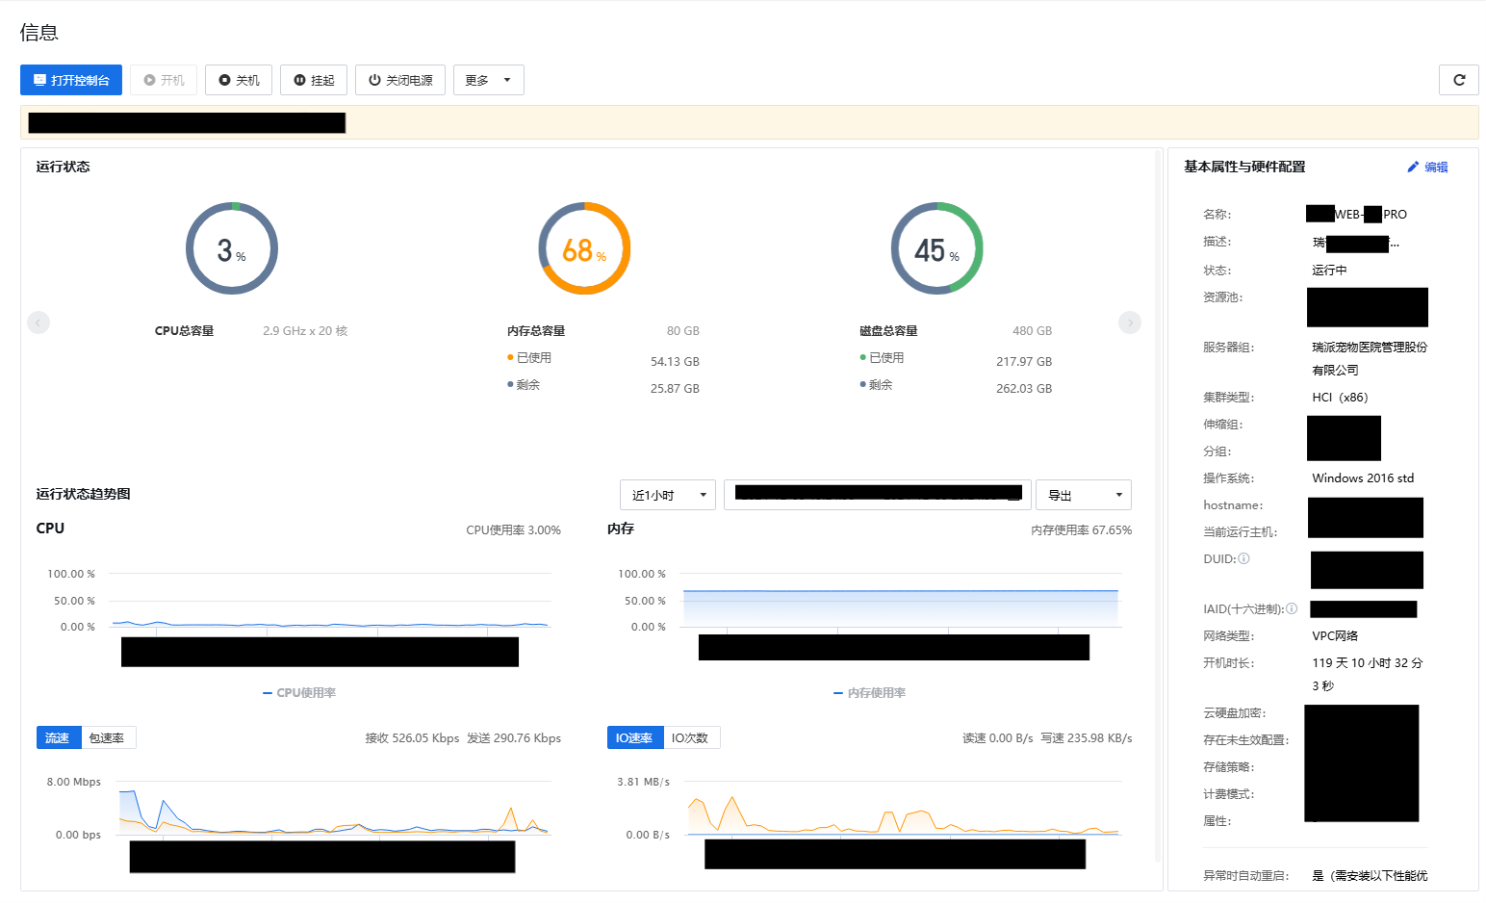This screenshot has height=903, width=1486.
Task: Click the 编辑 link in hardware panel
Action: coord(1436,167)
